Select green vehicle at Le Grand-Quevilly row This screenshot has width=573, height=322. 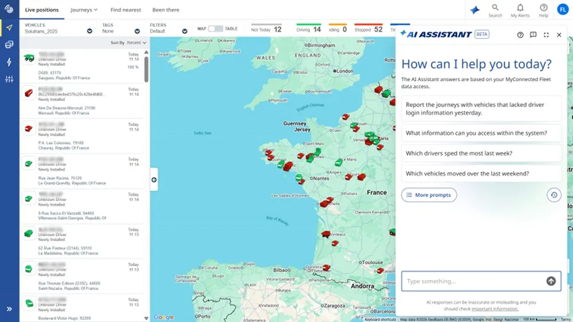pyautogui.click(x=29, y=163)
